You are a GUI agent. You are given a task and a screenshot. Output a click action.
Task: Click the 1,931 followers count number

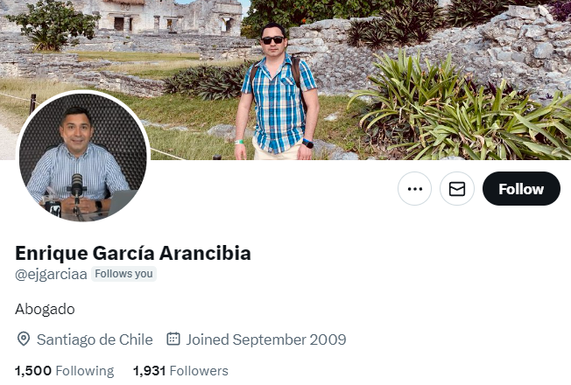(x=149, y=371)
